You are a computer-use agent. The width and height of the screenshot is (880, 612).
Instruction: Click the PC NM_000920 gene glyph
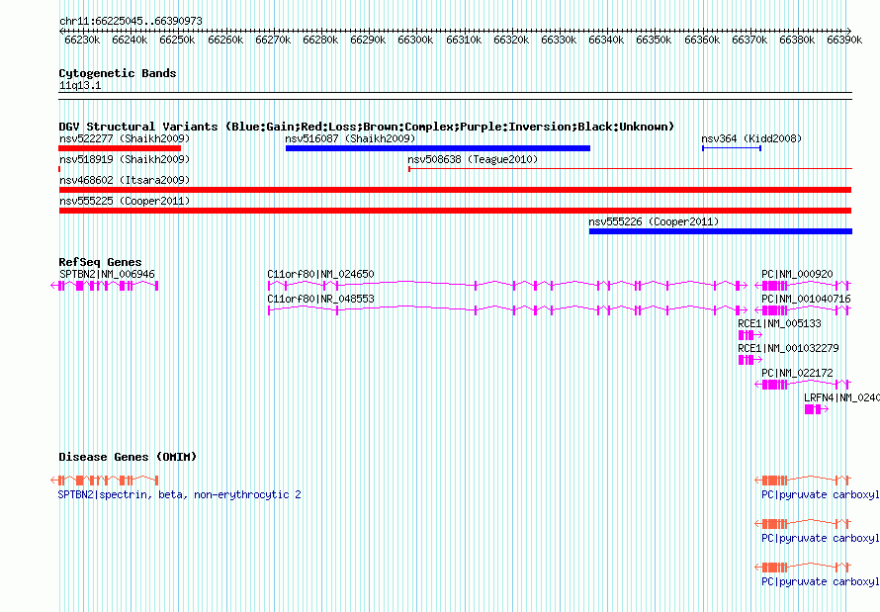pyautogui.click(x=803, y=286)
